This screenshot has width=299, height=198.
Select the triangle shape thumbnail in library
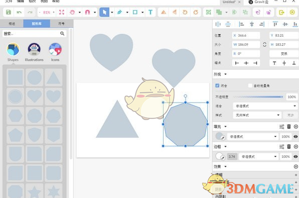pyautogui.click(x=53, y=77)
